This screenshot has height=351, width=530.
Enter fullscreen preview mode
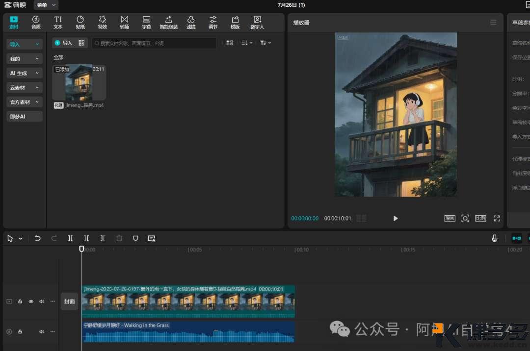point(497,218)
